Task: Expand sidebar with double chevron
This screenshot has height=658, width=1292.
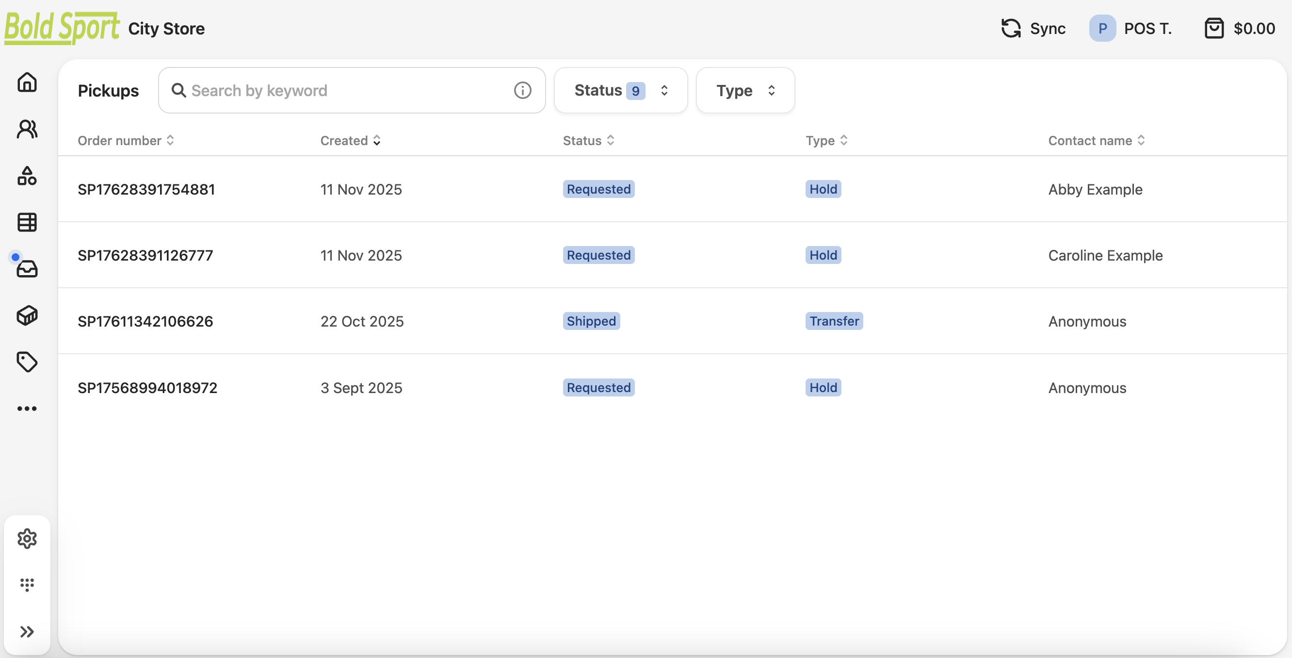Action: pyautogui.click(x=27, y=631)
